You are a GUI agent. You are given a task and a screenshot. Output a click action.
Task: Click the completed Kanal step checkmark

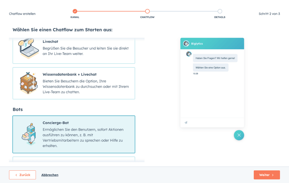pos(75,11)
